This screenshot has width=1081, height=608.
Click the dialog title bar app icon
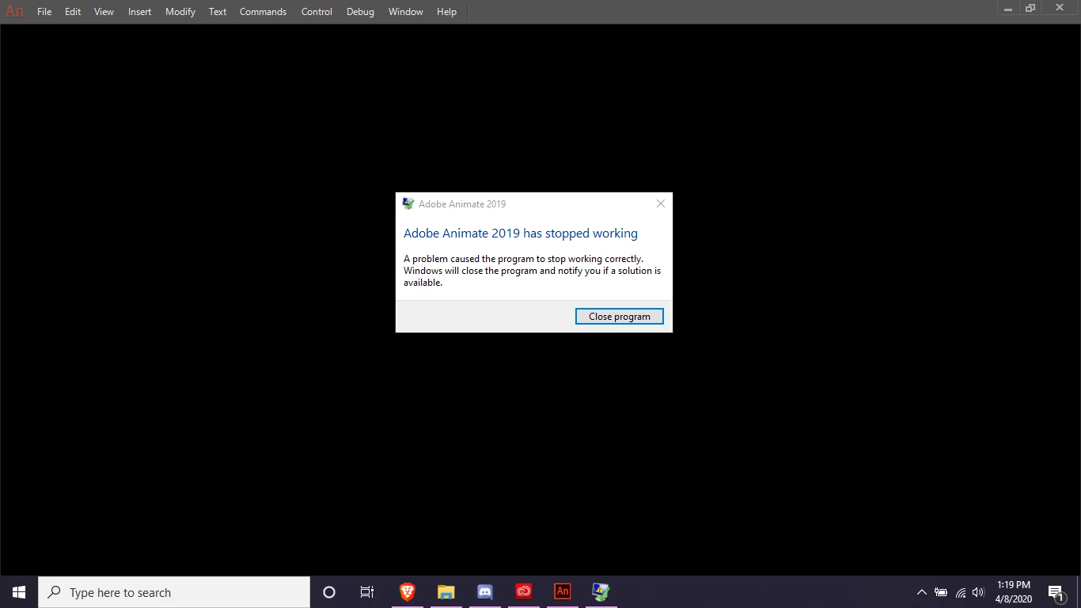point(408,203)
